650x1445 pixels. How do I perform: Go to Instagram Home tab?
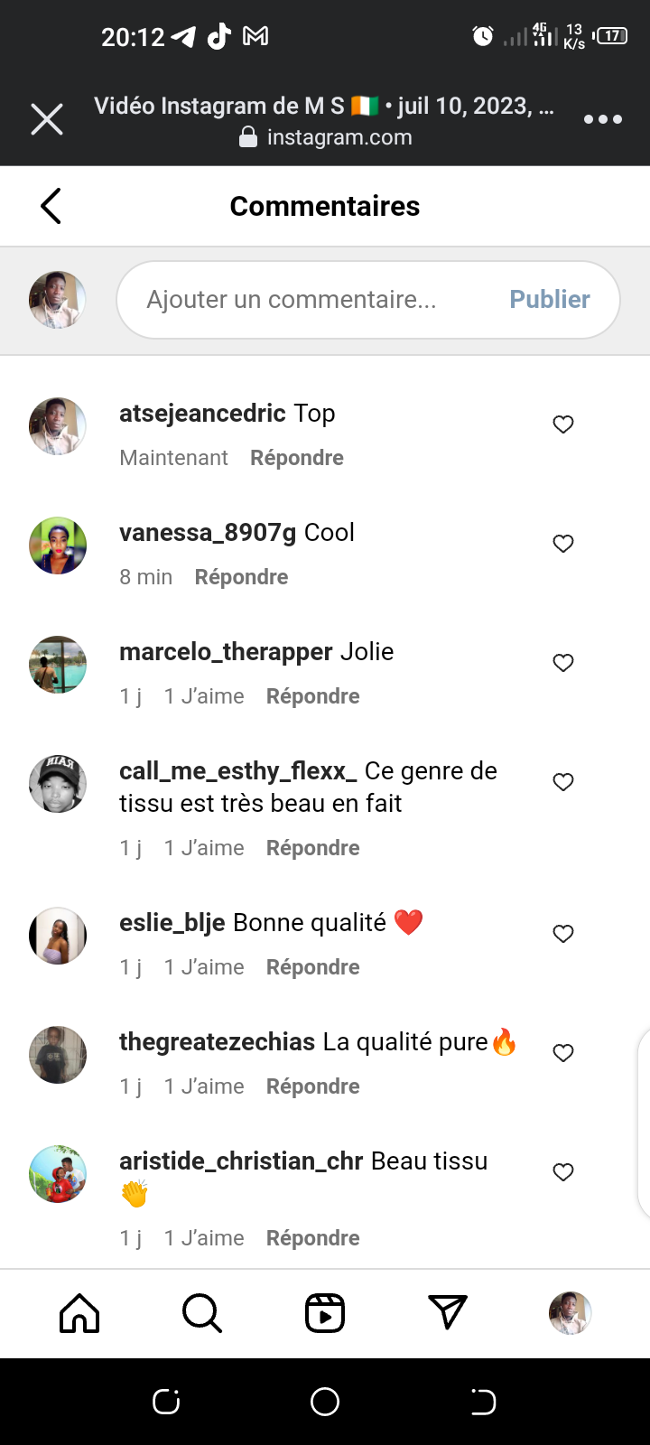(x=79, y=1313)
